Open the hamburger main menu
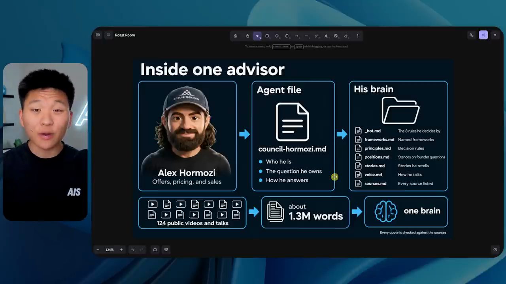The image size is (506, 284). tap(108, 35)
